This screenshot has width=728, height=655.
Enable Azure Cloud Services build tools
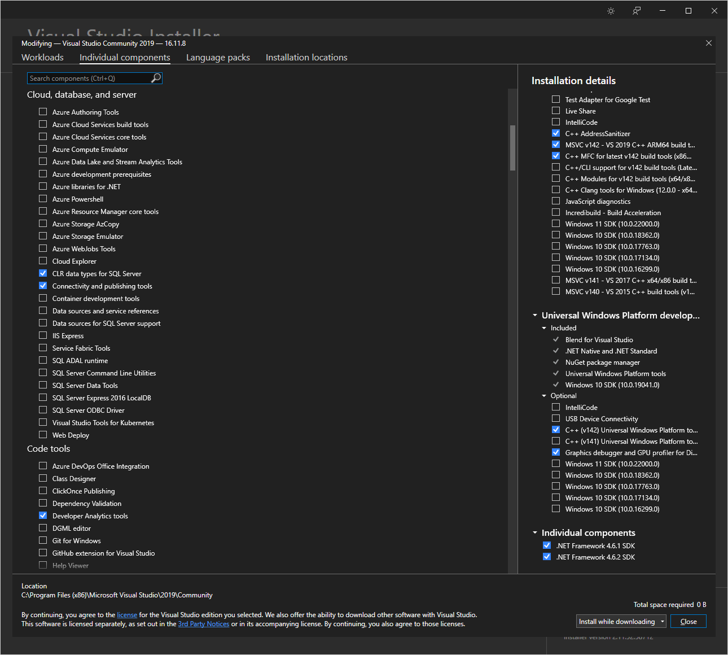tap(43, 124)
